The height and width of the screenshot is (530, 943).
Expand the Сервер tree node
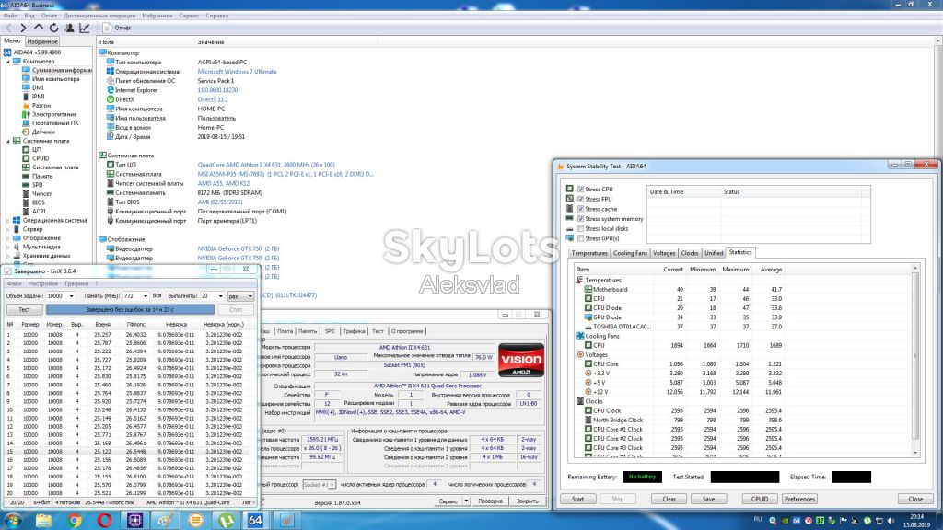point(7,229)
